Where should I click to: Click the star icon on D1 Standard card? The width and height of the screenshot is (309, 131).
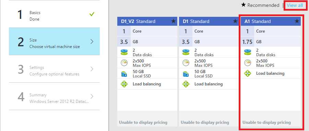pyautogui.click(x=235, y=21)
